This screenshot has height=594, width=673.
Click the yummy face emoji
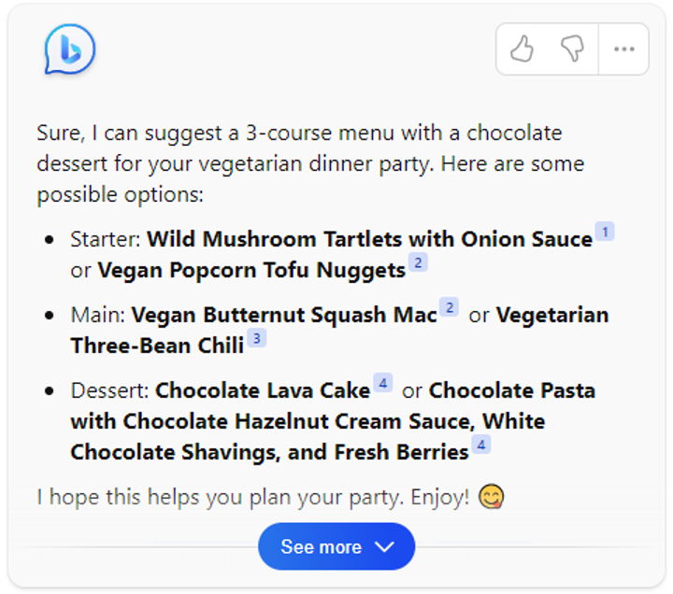491,497
